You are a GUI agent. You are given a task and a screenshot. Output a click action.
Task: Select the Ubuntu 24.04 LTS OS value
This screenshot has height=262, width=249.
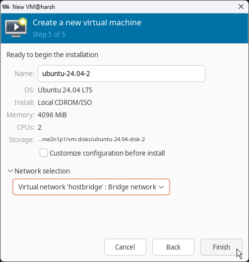65,90
